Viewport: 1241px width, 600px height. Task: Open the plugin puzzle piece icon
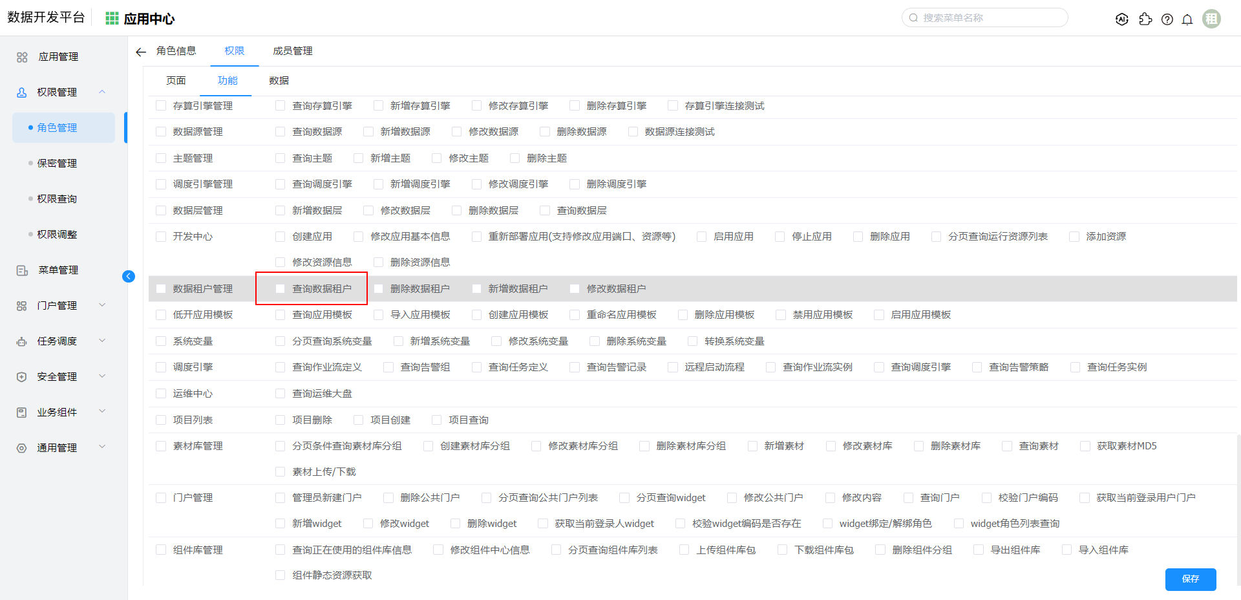coord(1145,19)
